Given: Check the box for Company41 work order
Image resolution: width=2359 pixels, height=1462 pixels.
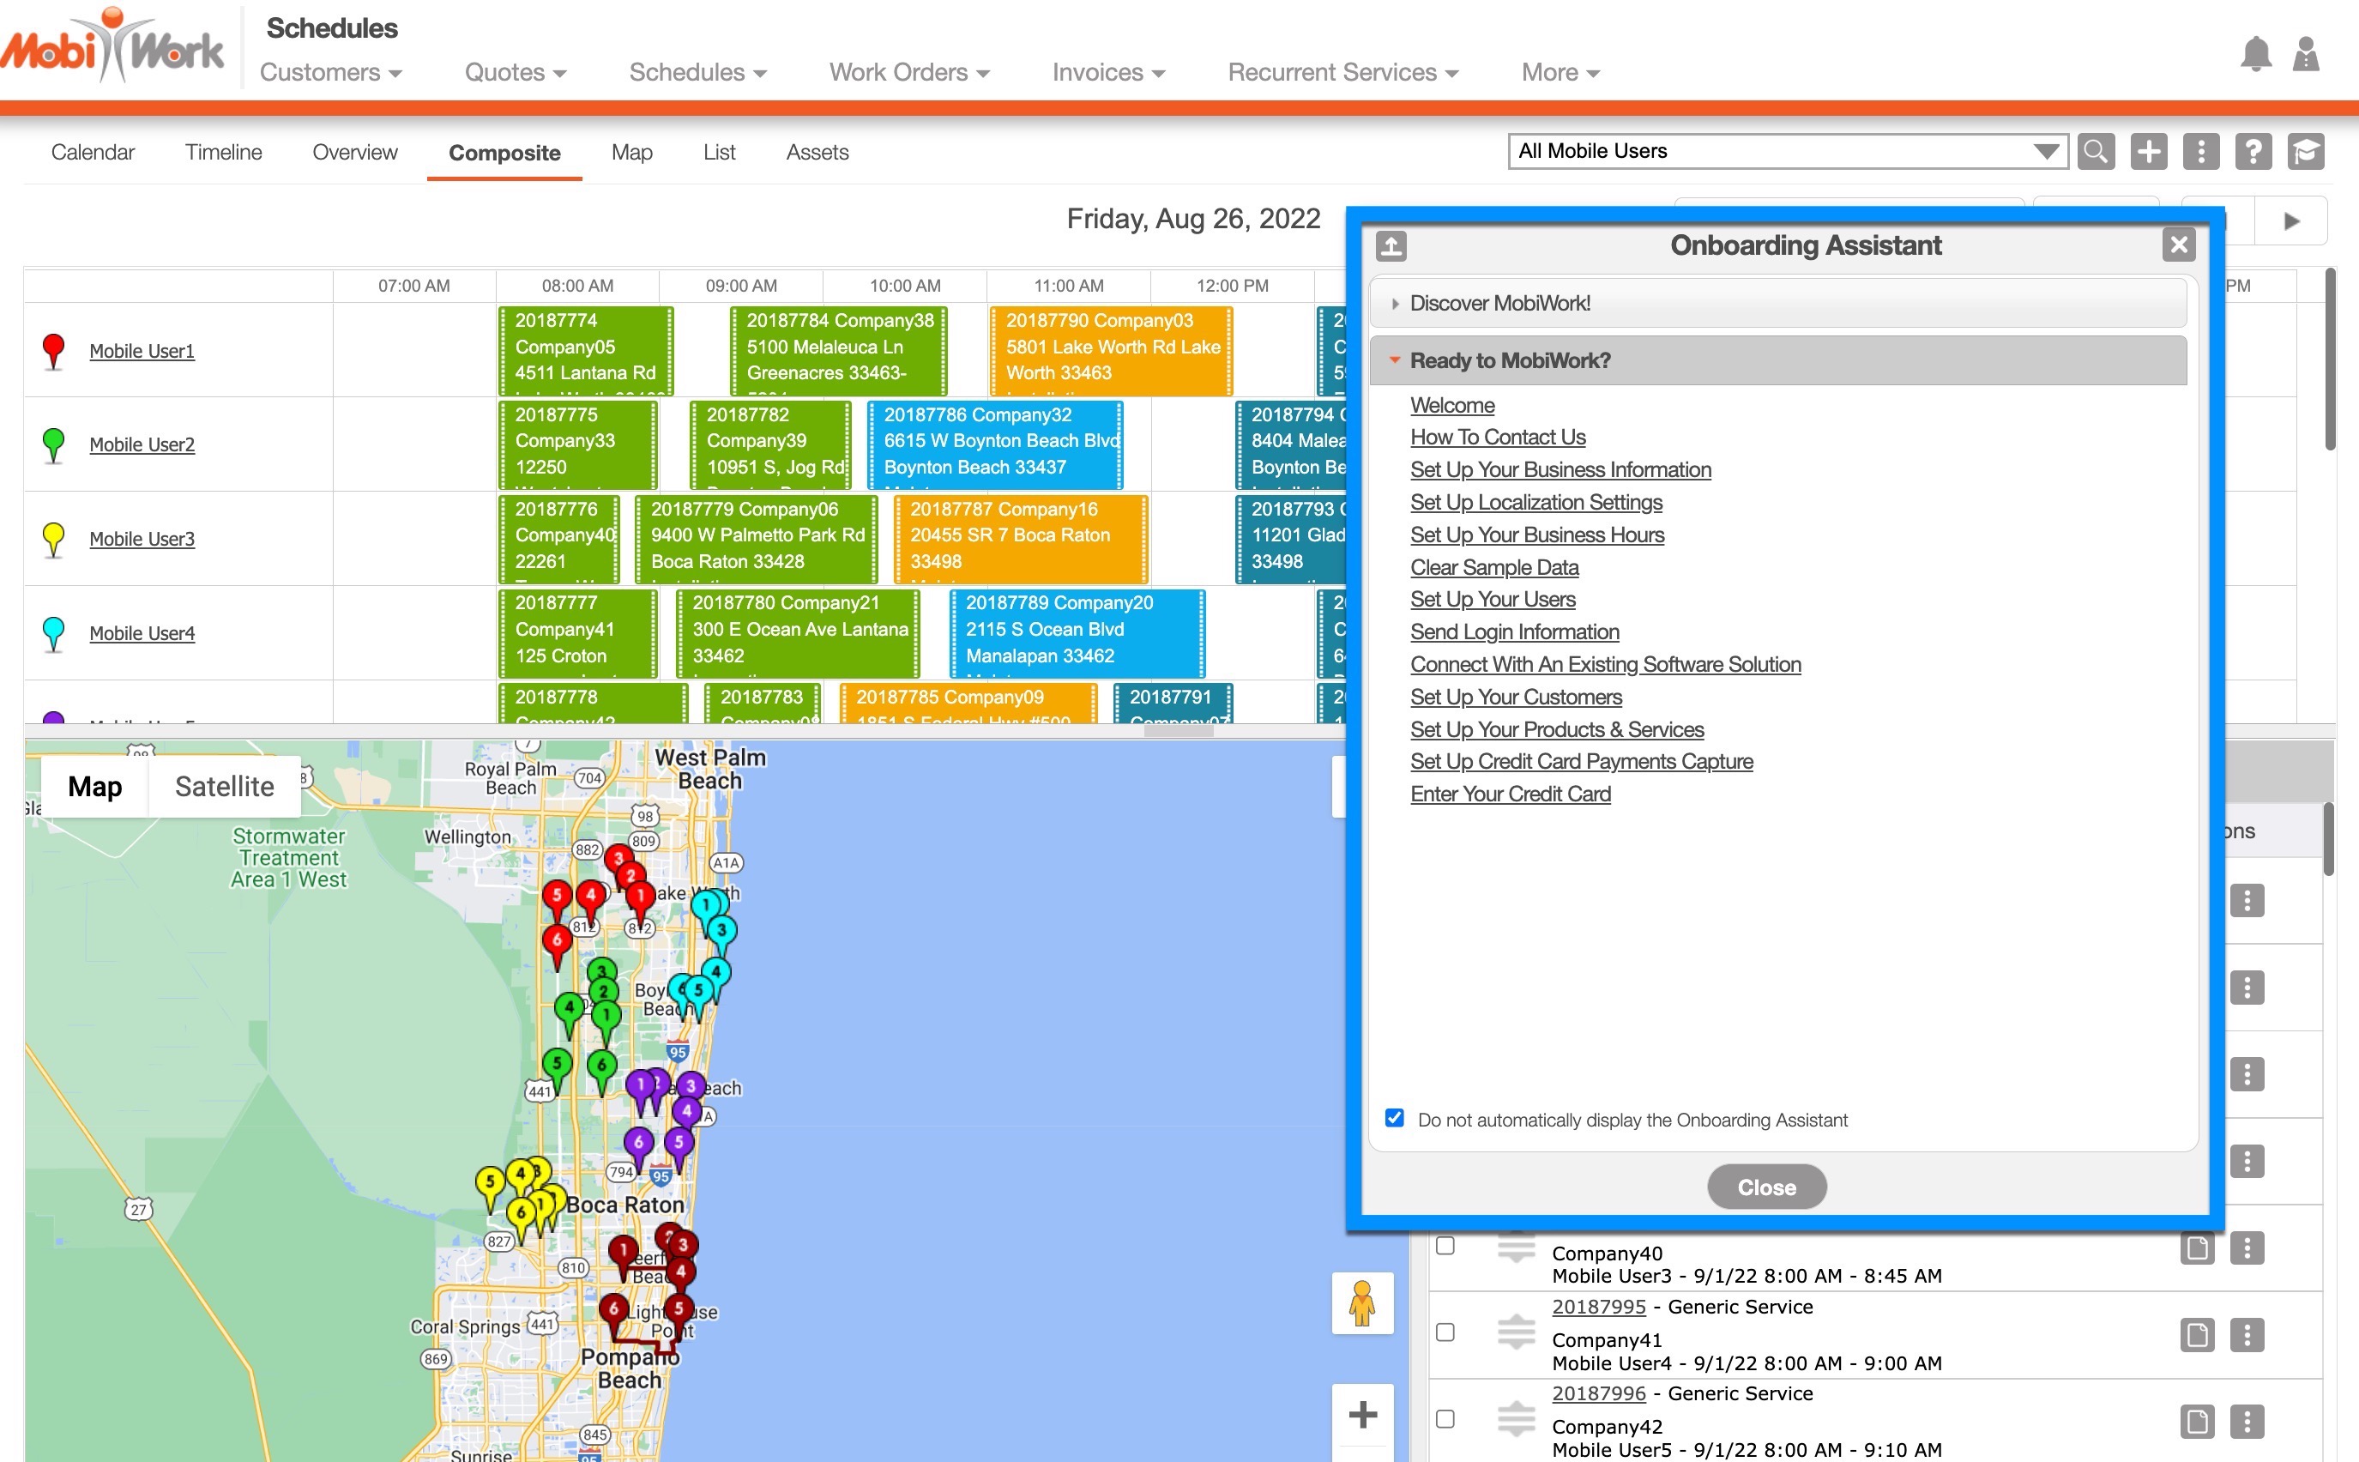Looking at the screenshot, I should pyautogui.click(x=1445, y=1332).
